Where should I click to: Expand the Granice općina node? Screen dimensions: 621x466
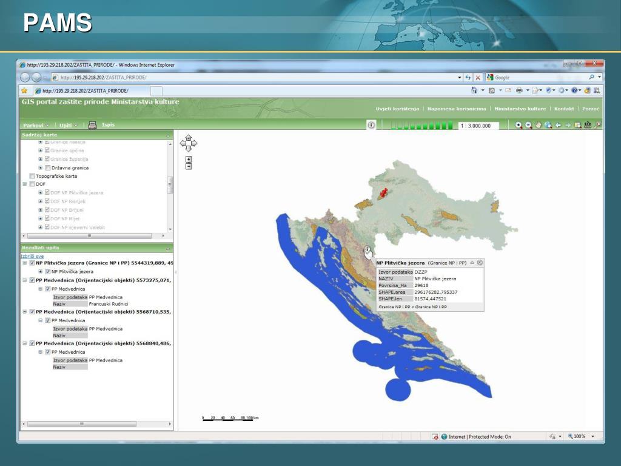point(41,150)
